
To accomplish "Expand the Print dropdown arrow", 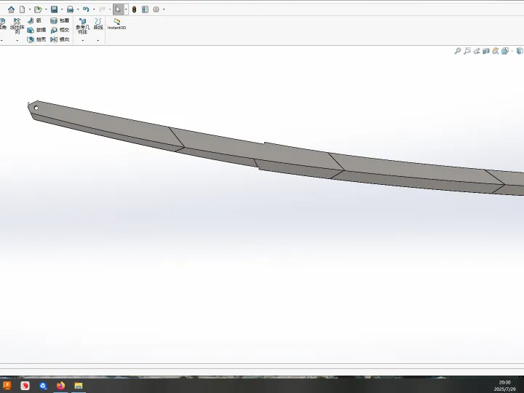I will coord(78,9).
